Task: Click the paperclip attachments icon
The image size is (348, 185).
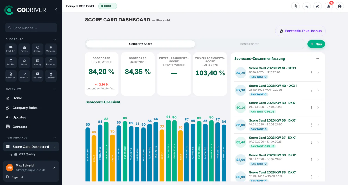Action: click(296, 6)
